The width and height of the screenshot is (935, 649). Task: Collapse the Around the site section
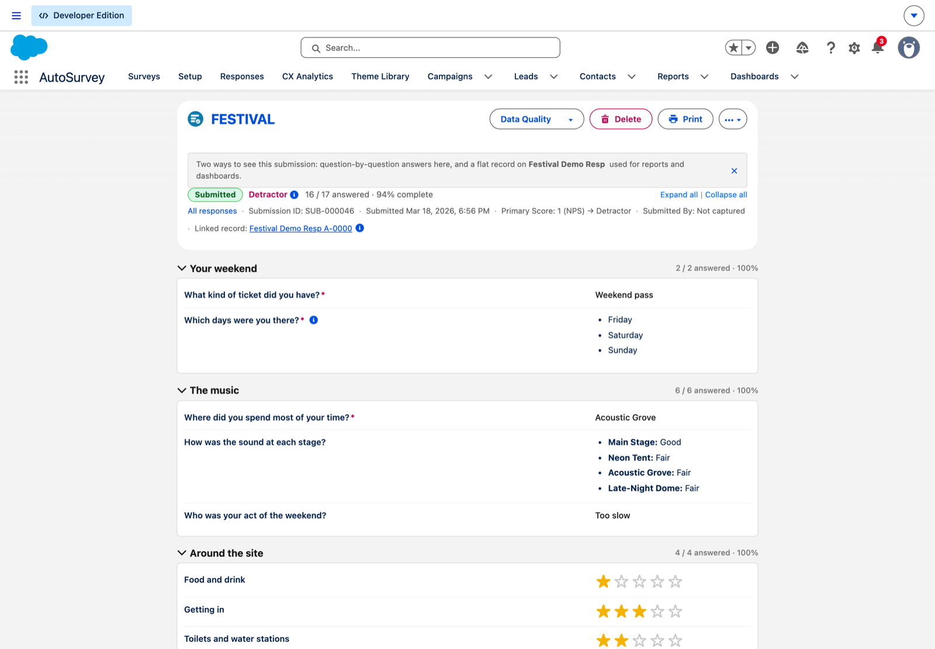182,553
